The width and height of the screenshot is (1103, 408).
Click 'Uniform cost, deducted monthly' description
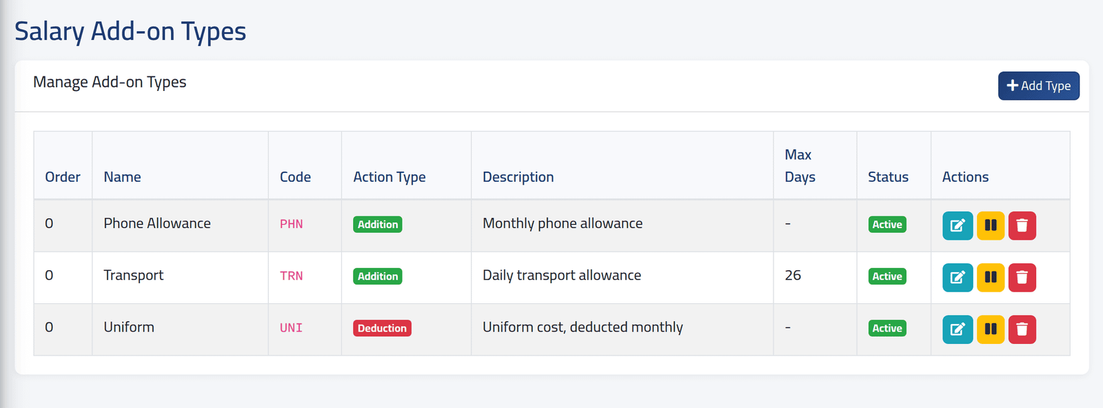[x=583, y=327]
